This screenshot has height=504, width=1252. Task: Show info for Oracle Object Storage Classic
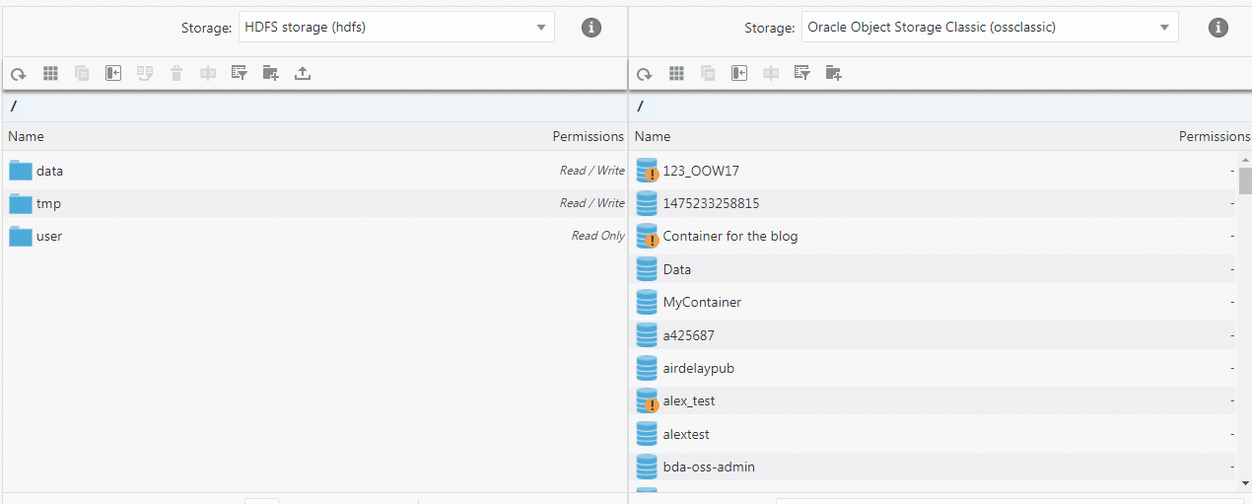[x=1218, y=28]
